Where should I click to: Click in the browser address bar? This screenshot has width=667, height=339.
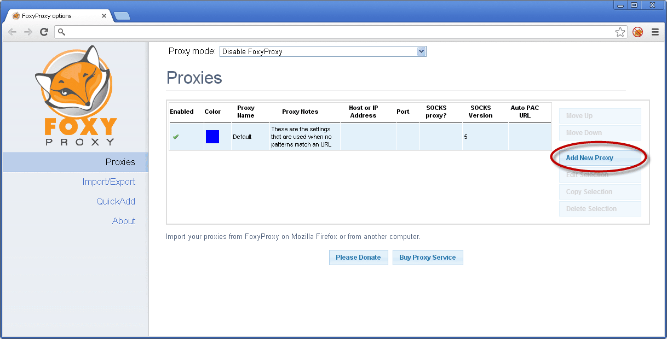tap(340, 32)
